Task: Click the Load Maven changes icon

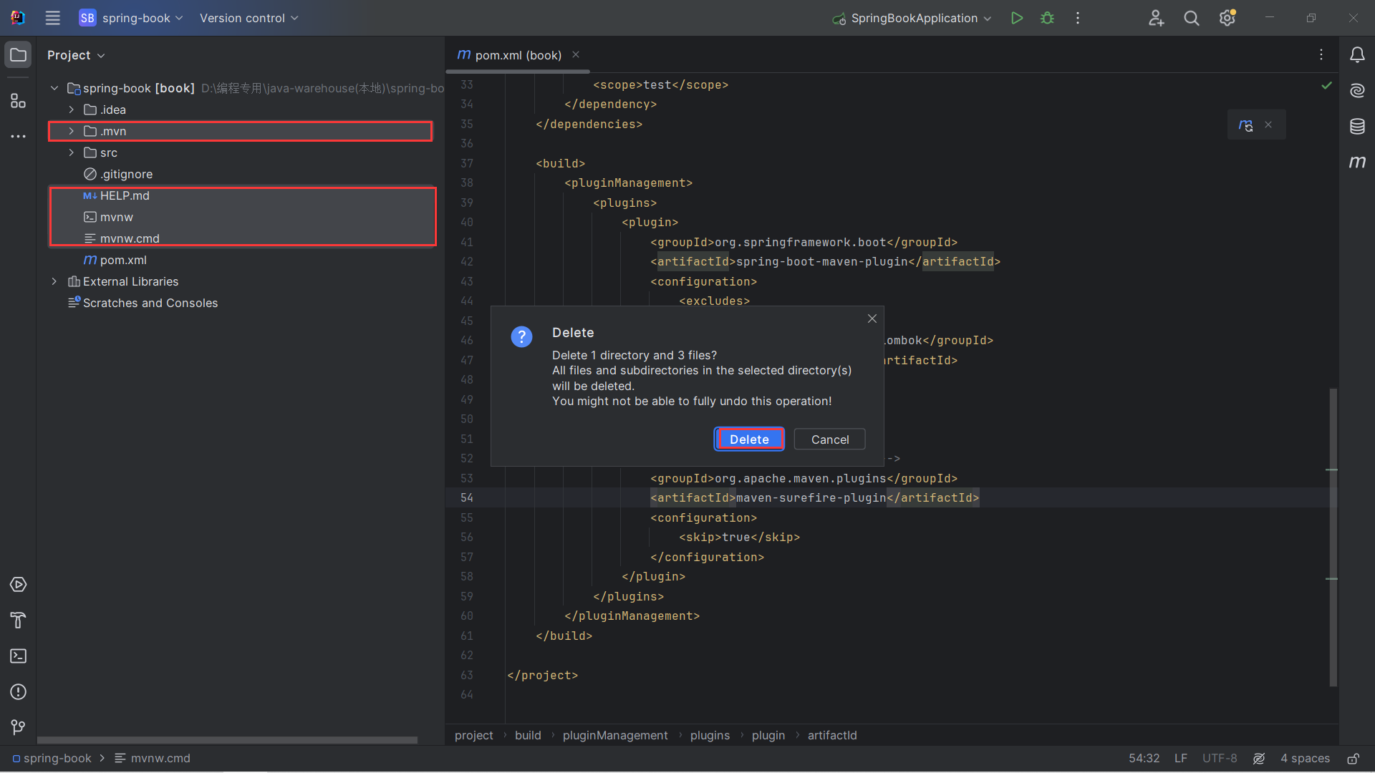Action: click(x=1245, y=125)
